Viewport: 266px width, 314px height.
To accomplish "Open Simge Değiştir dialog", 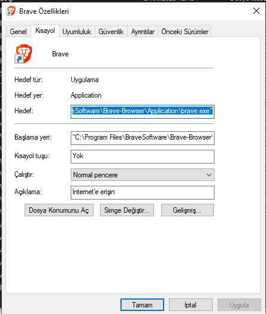I will point(127,210).
